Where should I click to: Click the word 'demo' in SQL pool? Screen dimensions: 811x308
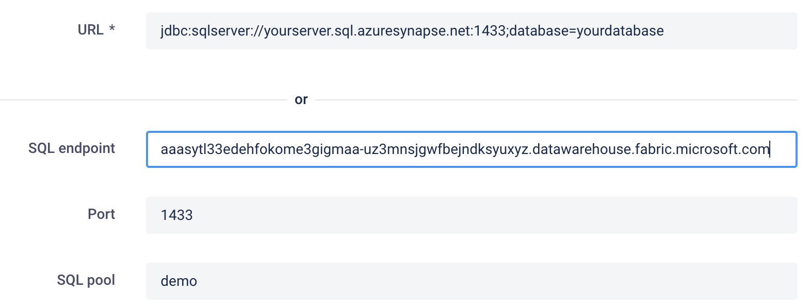179,281
